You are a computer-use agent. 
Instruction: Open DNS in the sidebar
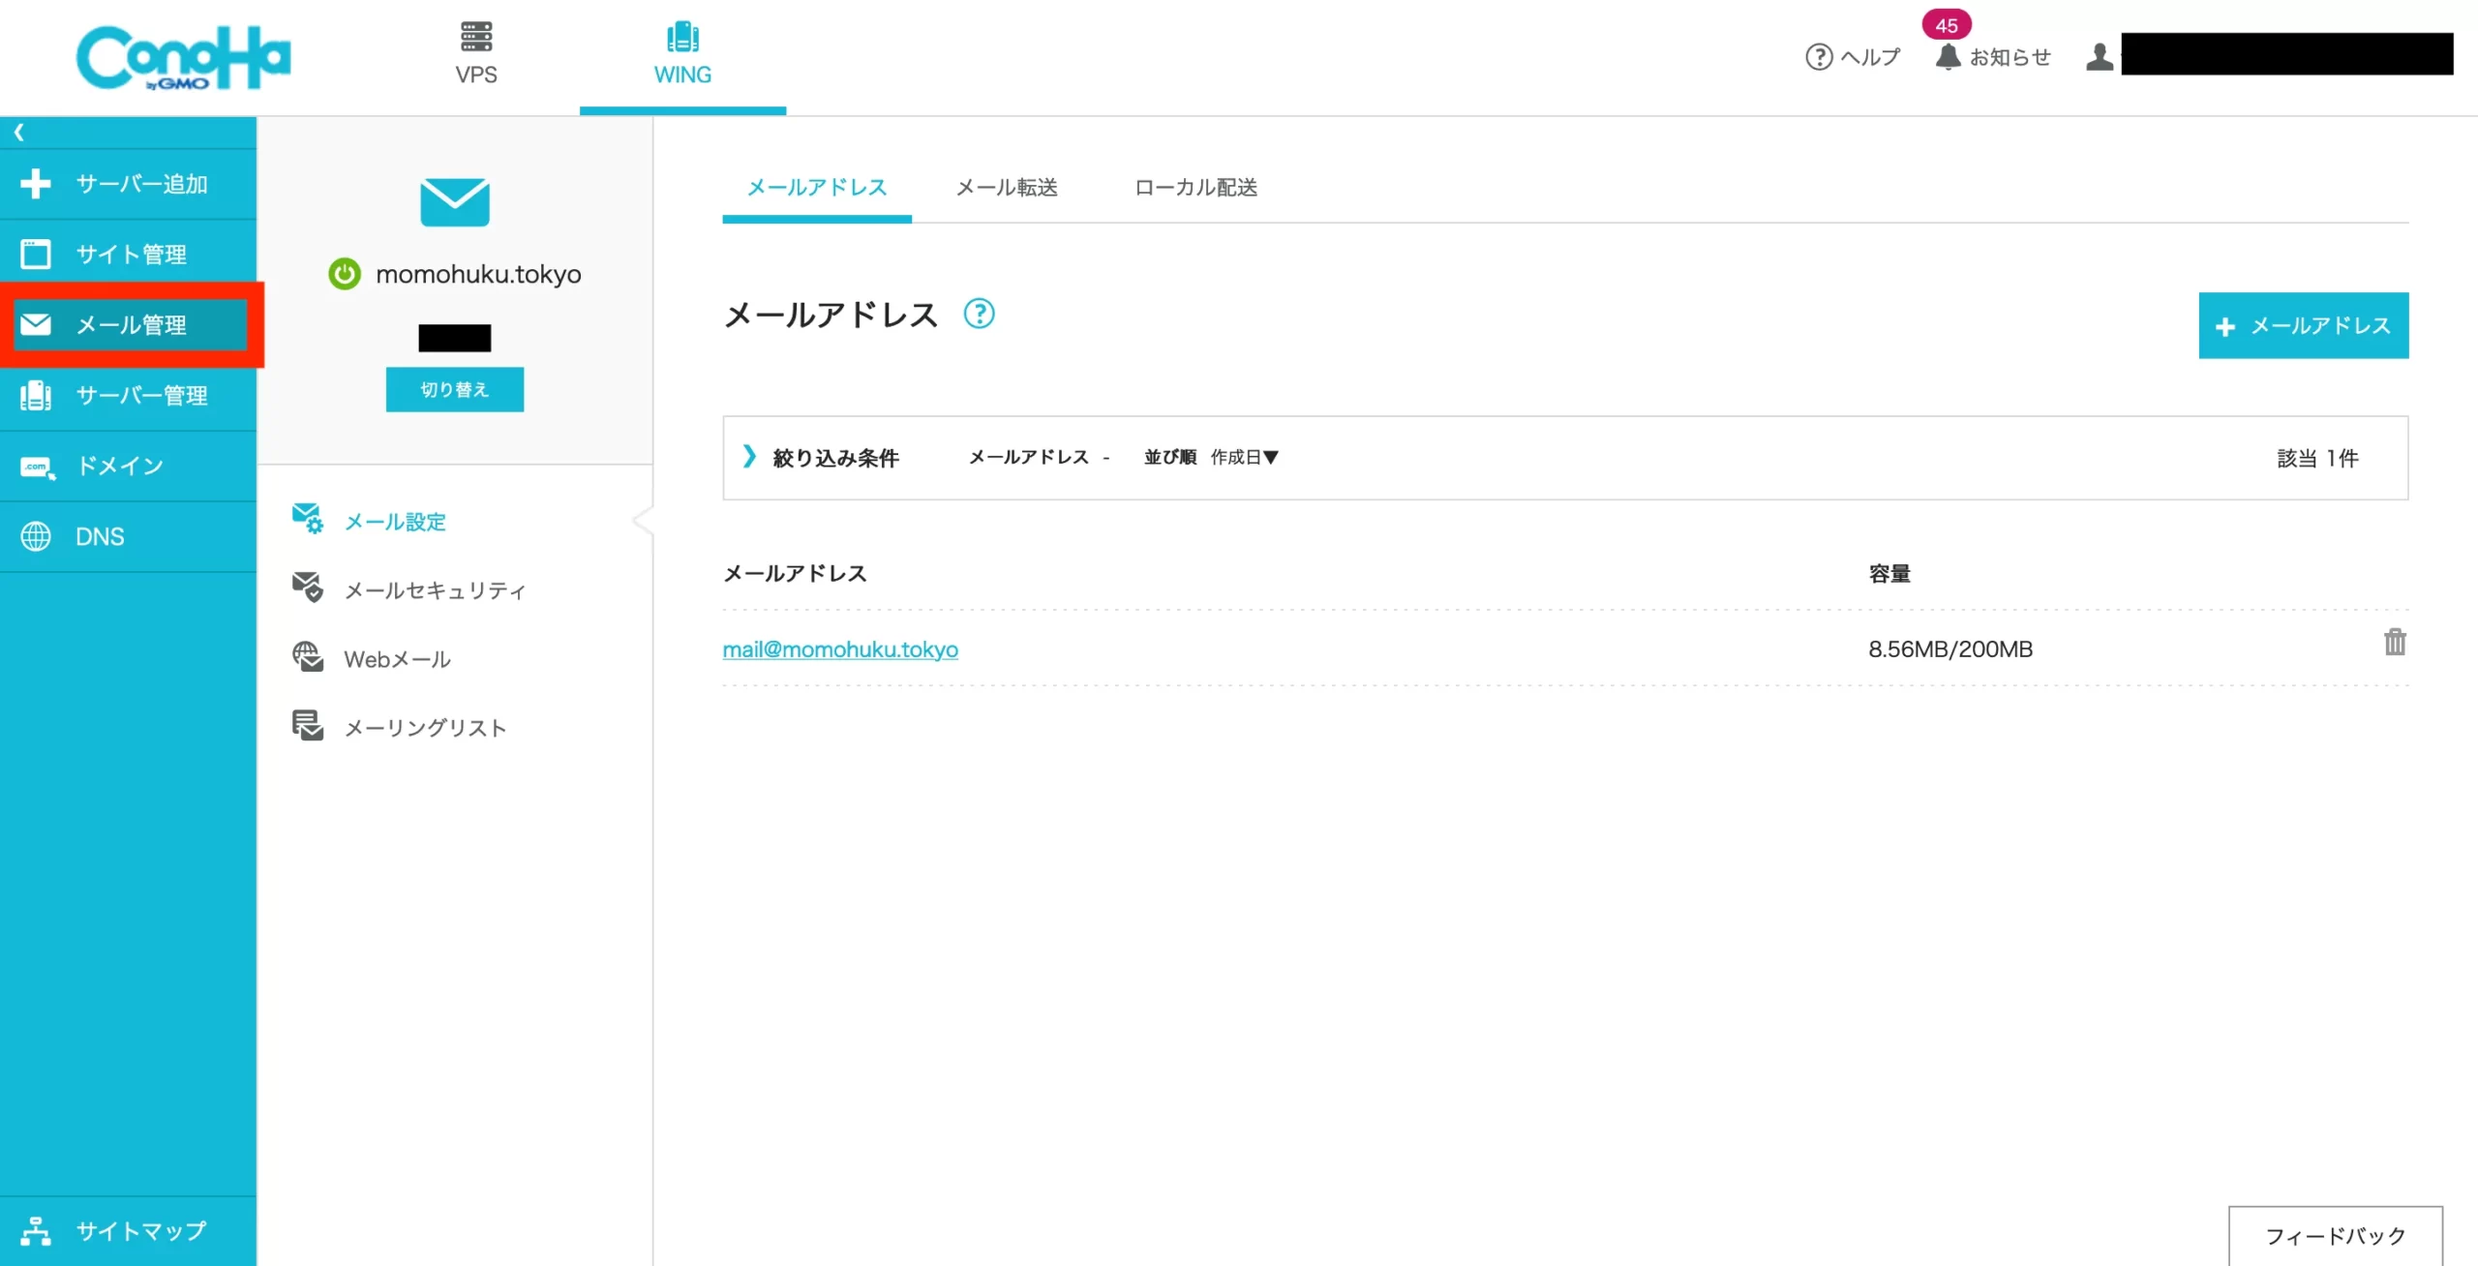pos(128,536)
